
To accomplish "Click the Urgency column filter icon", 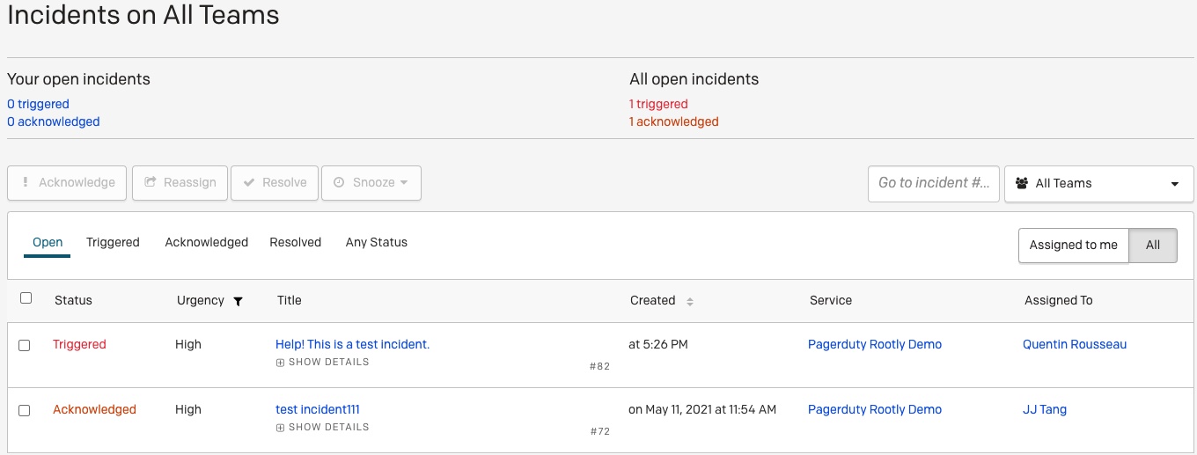I will 238,301.
